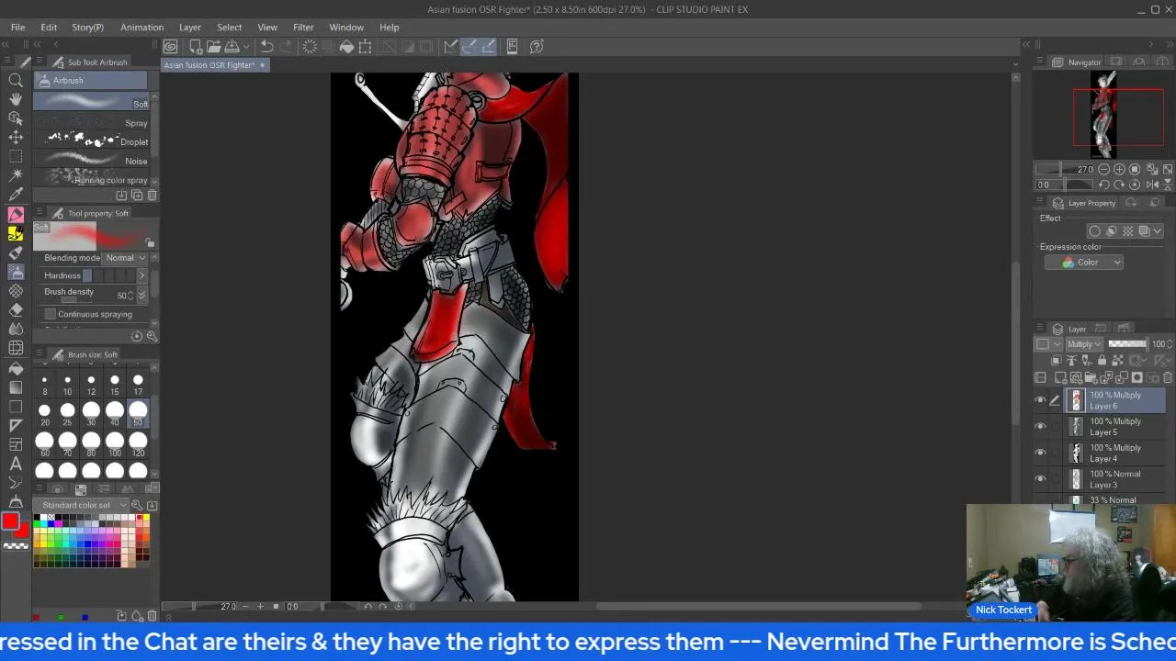Click the CLIP STUDIO support question icon

pos(537,46)
